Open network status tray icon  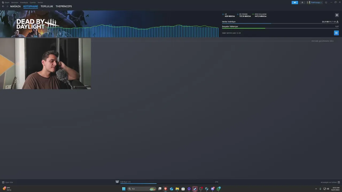(x=324, y=189)
